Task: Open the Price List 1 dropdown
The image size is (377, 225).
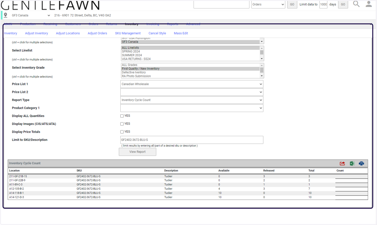Action: click(192, 84)
